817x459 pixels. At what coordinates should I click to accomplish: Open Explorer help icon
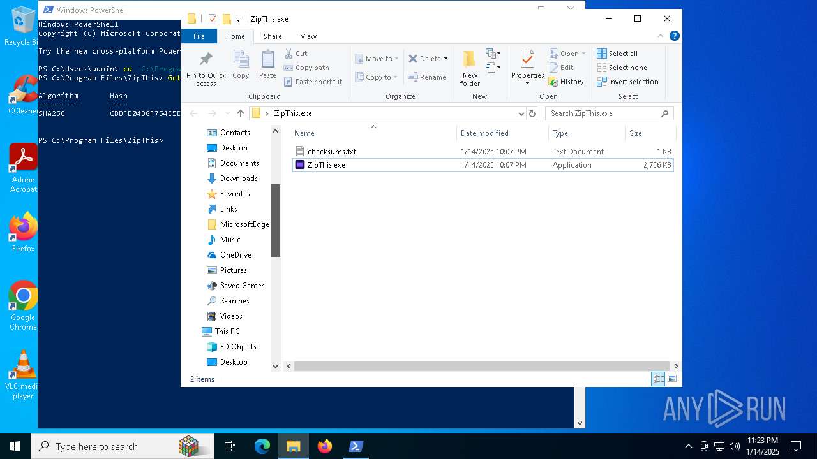tap(674, 36)
